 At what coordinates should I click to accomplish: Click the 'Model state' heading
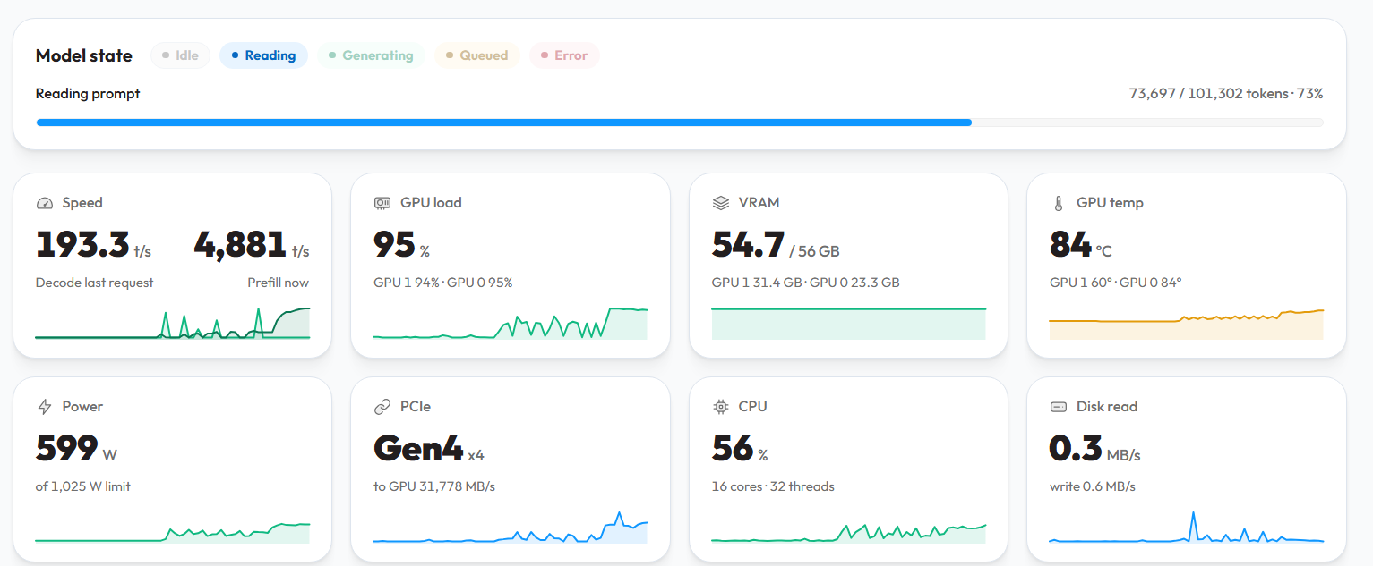[x=84, y=55]
